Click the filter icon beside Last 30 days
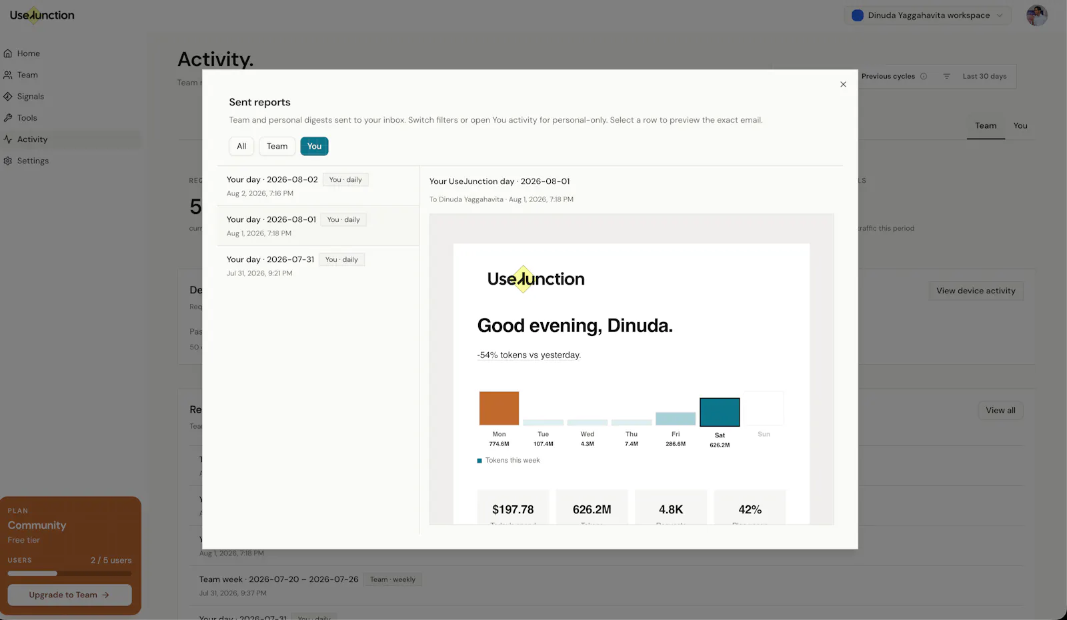1067x620 pixels. (946, 76)
